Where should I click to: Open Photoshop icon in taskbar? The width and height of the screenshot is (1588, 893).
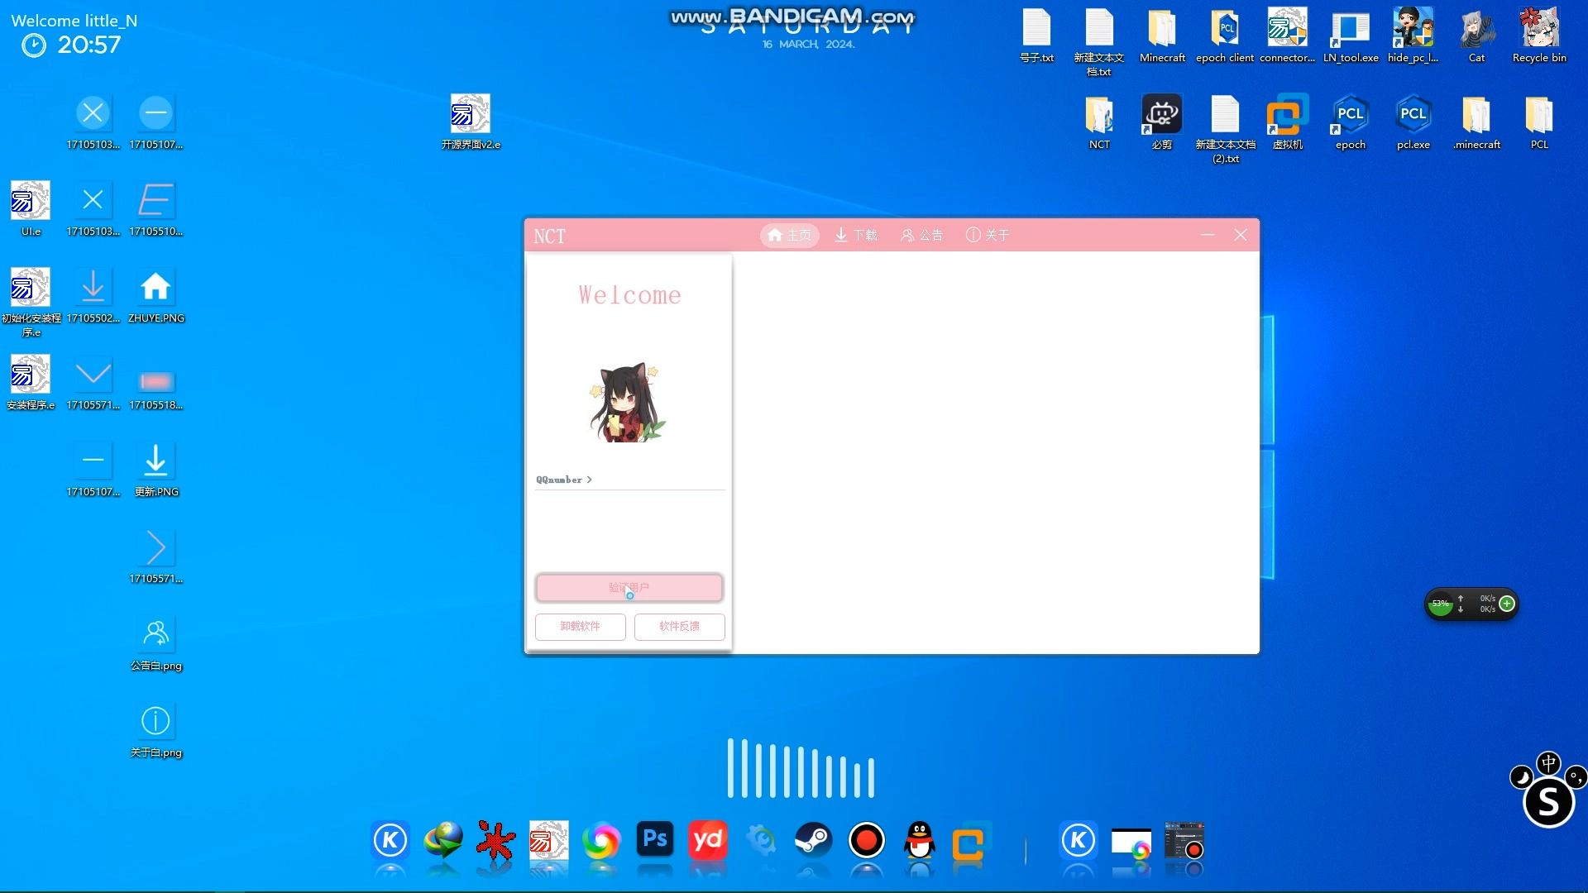[653, 842]
